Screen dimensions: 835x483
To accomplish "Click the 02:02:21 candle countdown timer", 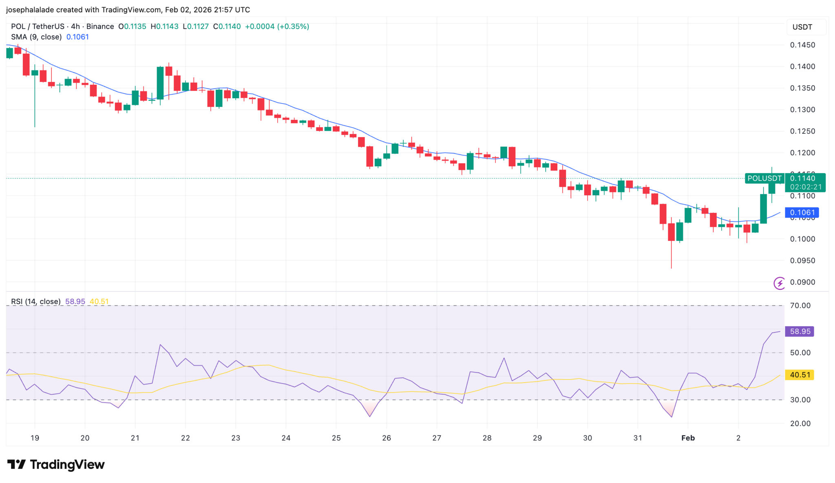I will (x=806, y=187).
